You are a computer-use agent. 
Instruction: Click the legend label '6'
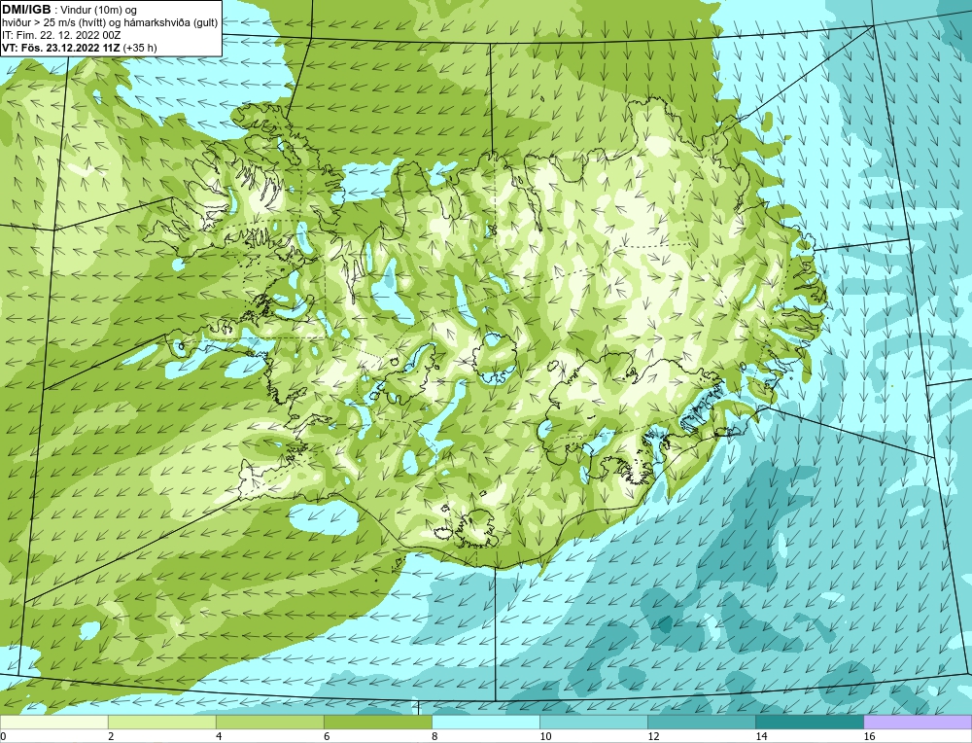(x=327, y=736)
